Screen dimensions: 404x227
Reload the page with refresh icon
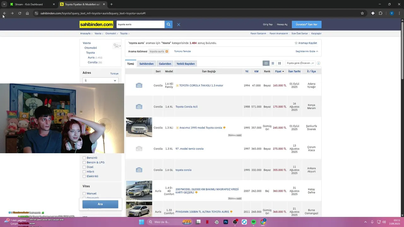point(20,13)
